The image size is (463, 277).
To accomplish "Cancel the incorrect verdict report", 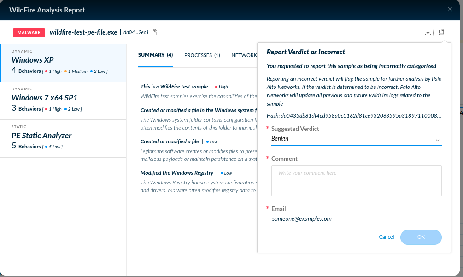I will [x=386, y=237].
